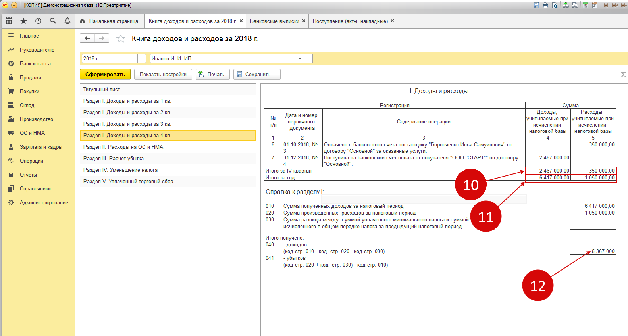Screen dimensions: 628x336
Task: Open the organization card button next to dropdown
Action: (x=308, y=58)
